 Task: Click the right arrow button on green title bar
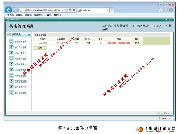[x=170, y=20]
